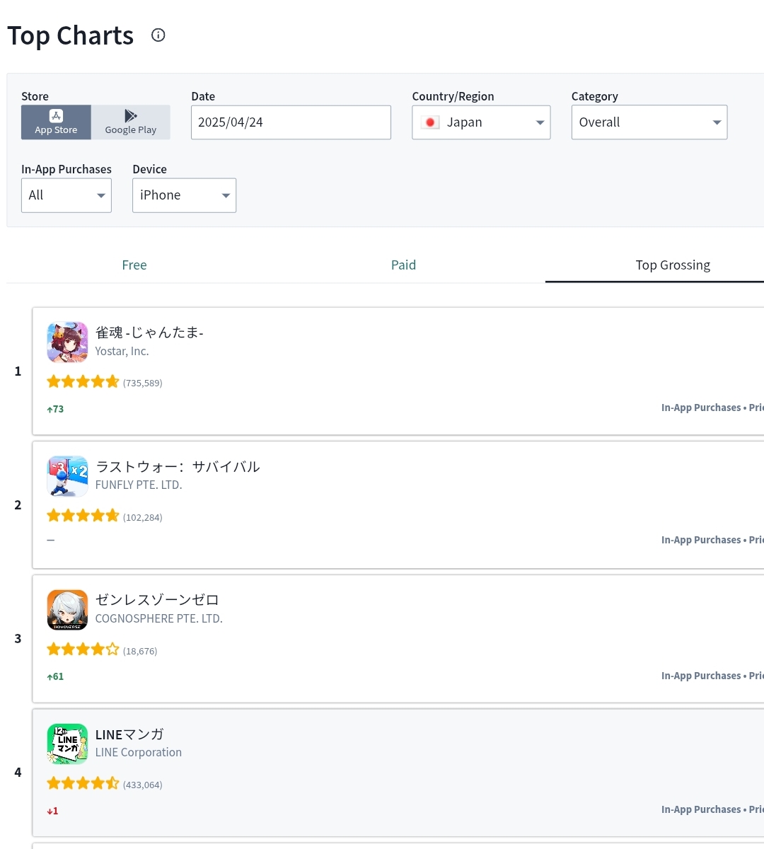Viewport: 764px width, 849px height.
Task: Expand the Device dropdown showing iPhone
Action: pyautogui.click(x=184, y=195)
